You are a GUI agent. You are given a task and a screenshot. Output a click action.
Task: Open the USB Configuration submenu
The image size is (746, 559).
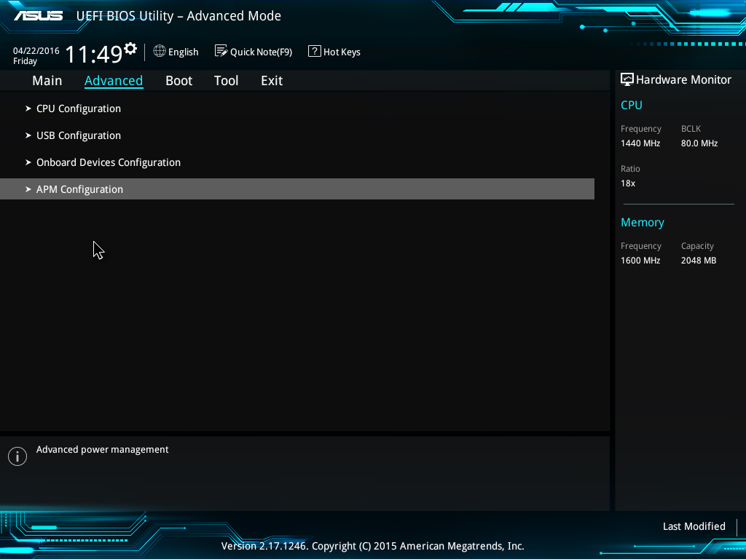pyautogui.click(x=79, y=135)
